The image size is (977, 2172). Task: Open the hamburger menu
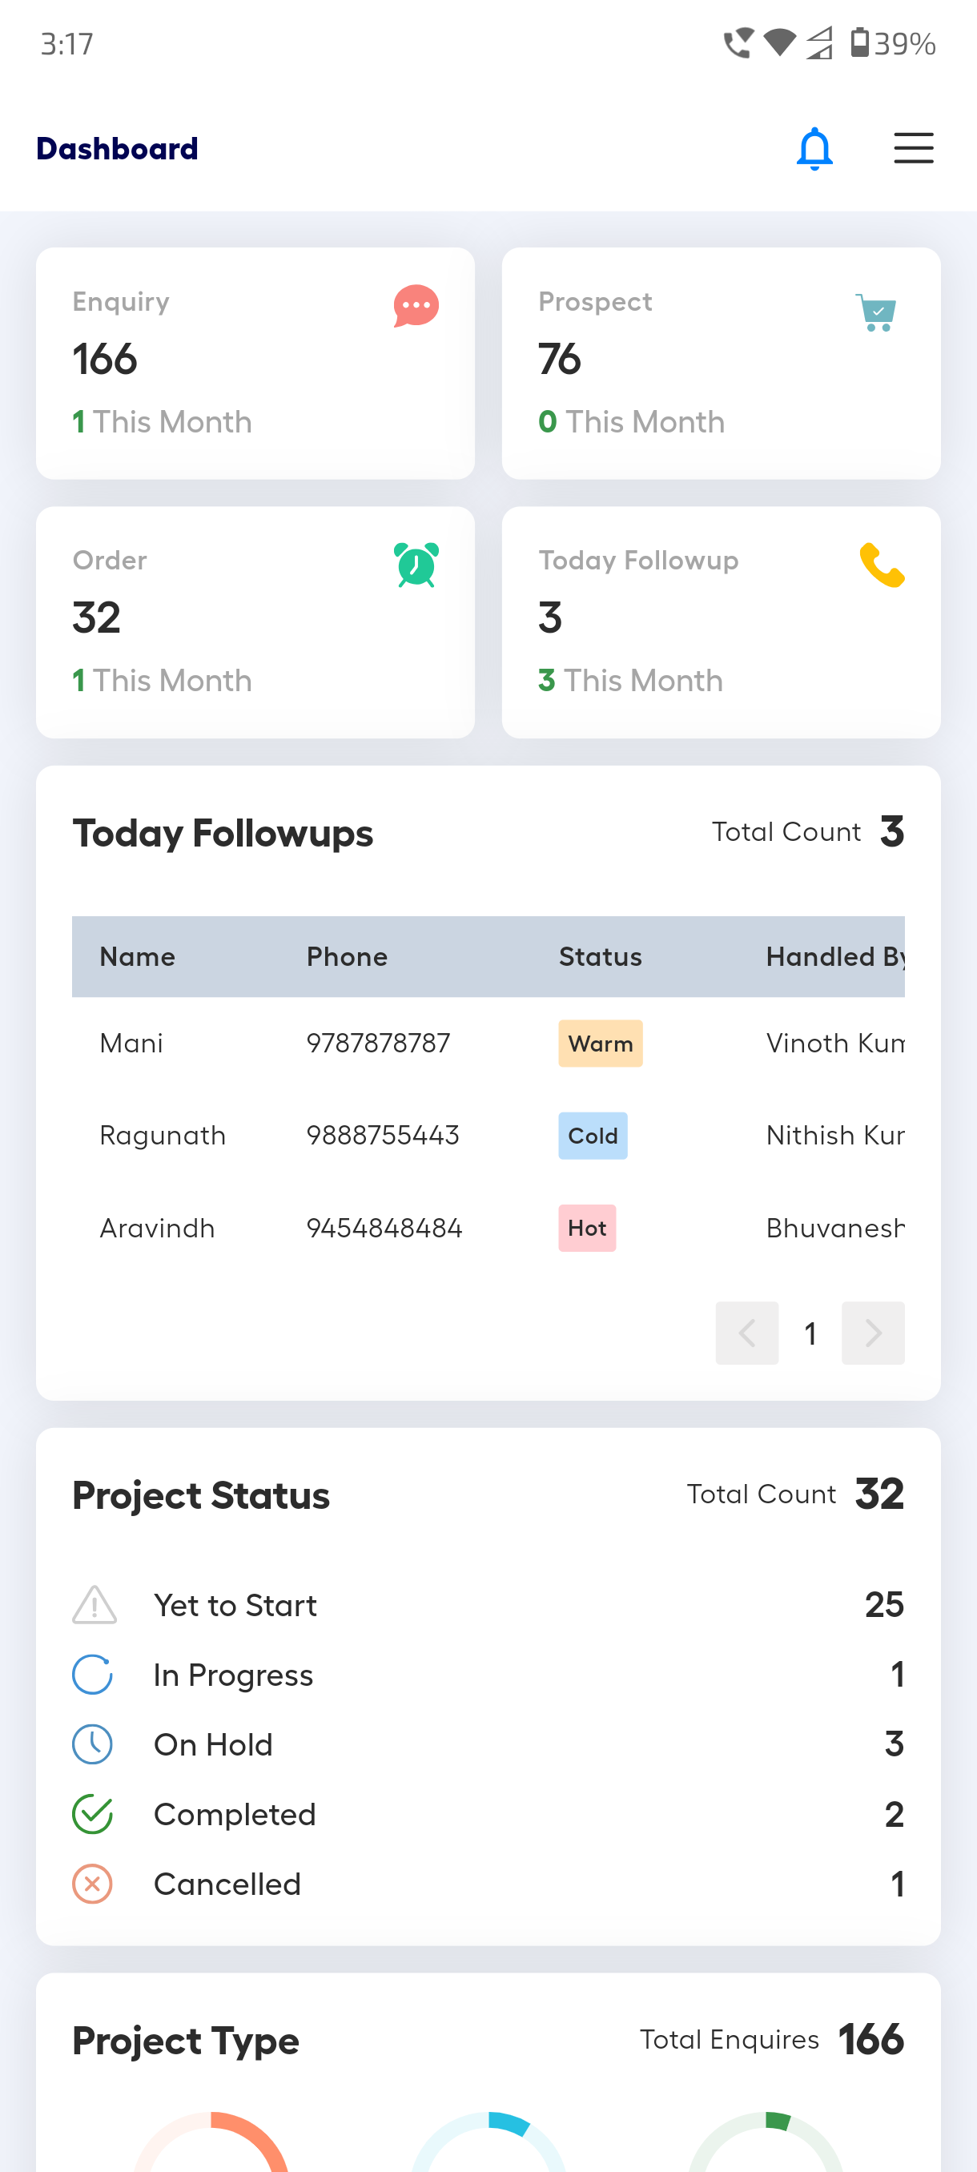913,148
